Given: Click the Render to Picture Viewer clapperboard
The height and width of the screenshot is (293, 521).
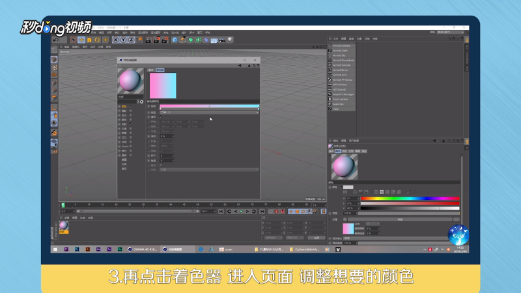Looking at the screenshot, I should coord(156,40).
